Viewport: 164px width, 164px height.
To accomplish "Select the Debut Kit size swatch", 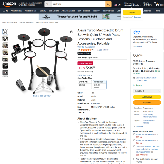I will (85, 85).
